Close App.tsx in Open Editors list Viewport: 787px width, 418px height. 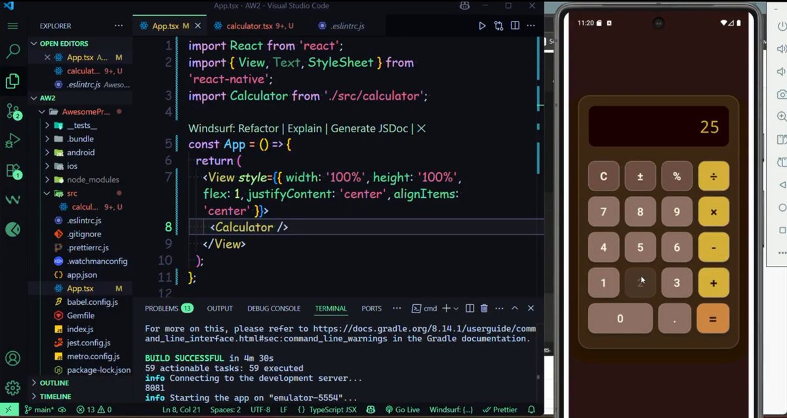[x=47, y=58]
